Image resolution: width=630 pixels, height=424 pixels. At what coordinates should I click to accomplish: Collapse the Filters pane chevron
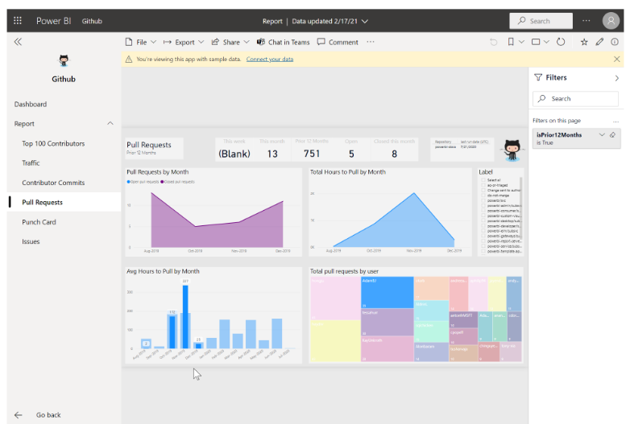(x=617, y=78)
